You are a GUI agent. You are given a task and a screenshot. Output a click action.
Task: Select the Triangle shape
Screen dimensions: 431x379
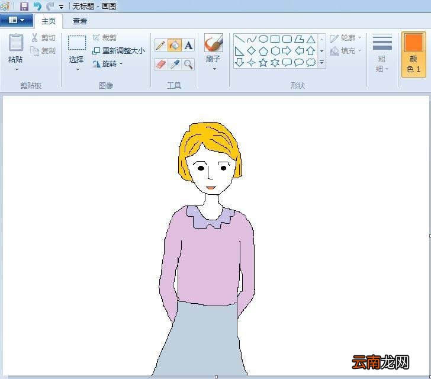click(311, 39)
